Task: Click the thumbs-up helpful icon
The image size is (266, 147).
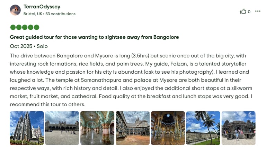Action: click(x=243, y=11)
